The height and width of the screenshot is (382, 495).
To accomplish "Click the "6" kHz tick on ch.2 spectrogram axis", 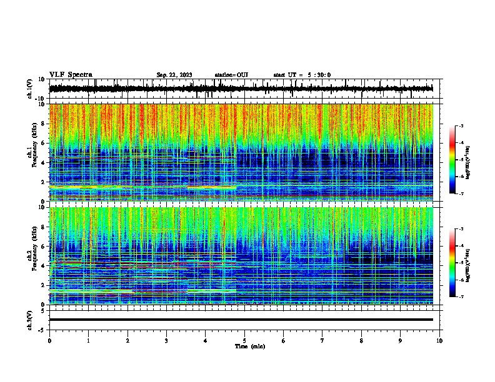I will click(x=43, y=247).
